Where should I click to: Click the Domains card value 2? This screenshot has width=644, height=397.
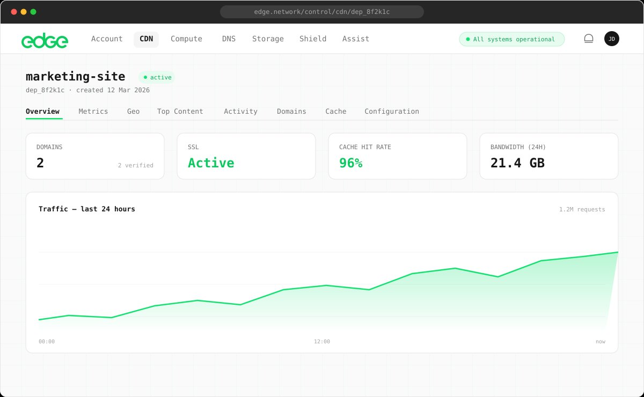pyautogui.click(x=40, y=163)
